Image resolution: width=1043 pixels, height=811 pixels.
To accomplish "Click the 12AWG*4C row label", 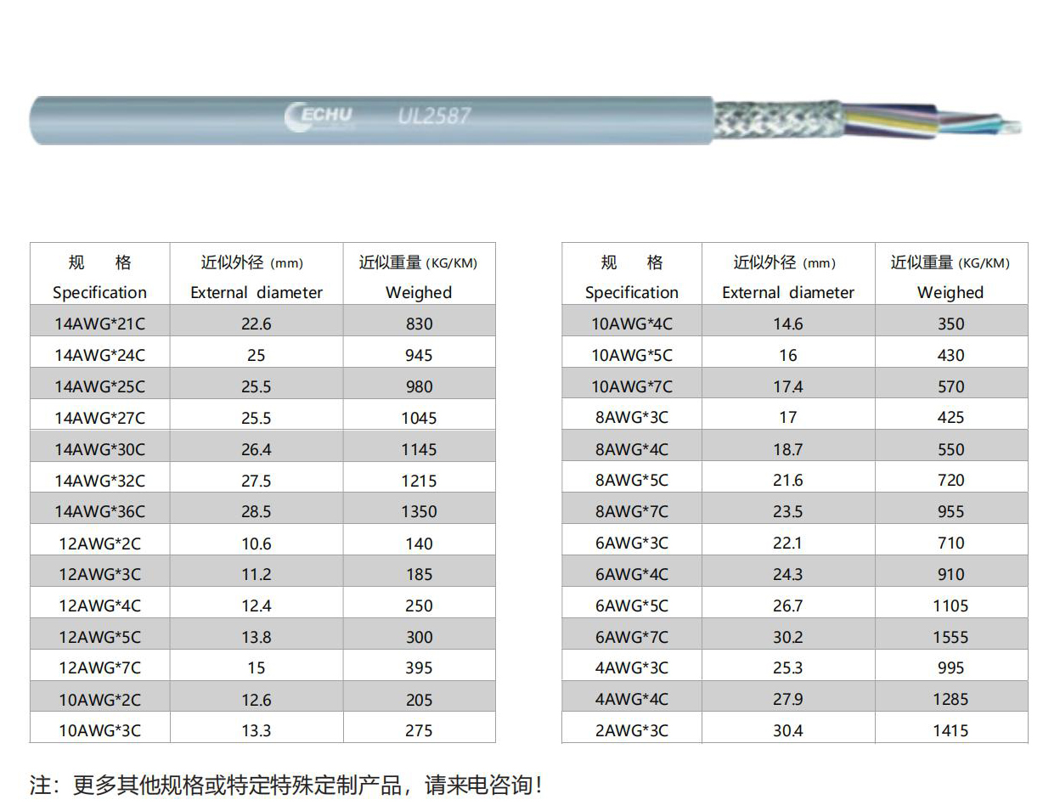I will 100,605.
